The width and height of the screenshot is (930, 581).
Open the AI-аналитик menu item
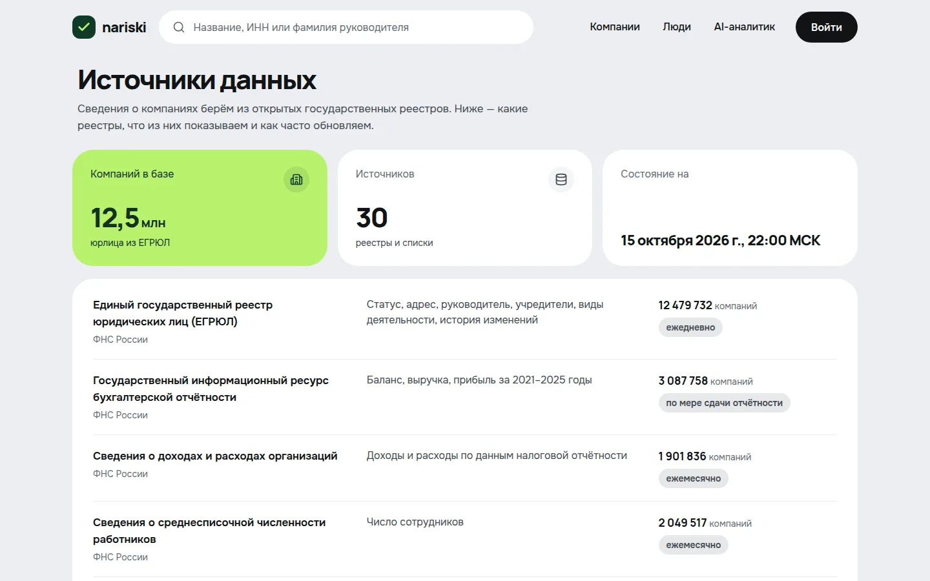(745, 27)
